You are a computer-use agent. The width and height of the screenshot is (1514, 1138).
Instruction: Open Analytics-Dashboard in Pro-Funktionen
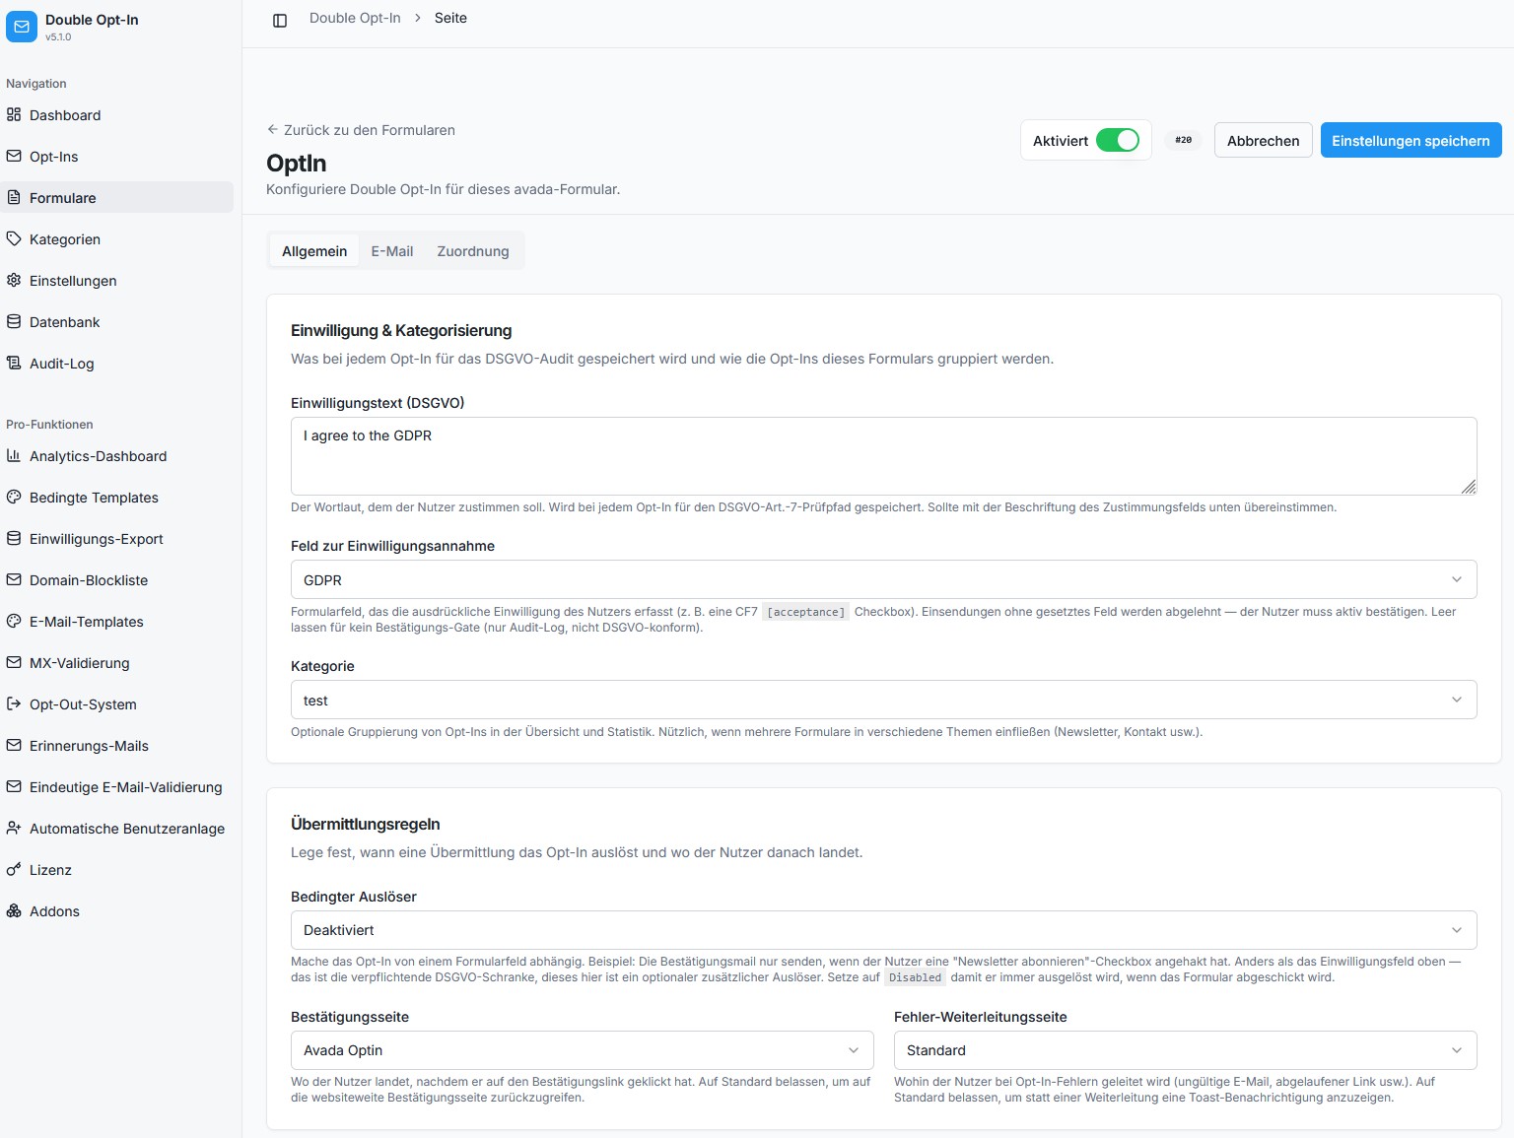pyautogui.click(x=118, y=455)
